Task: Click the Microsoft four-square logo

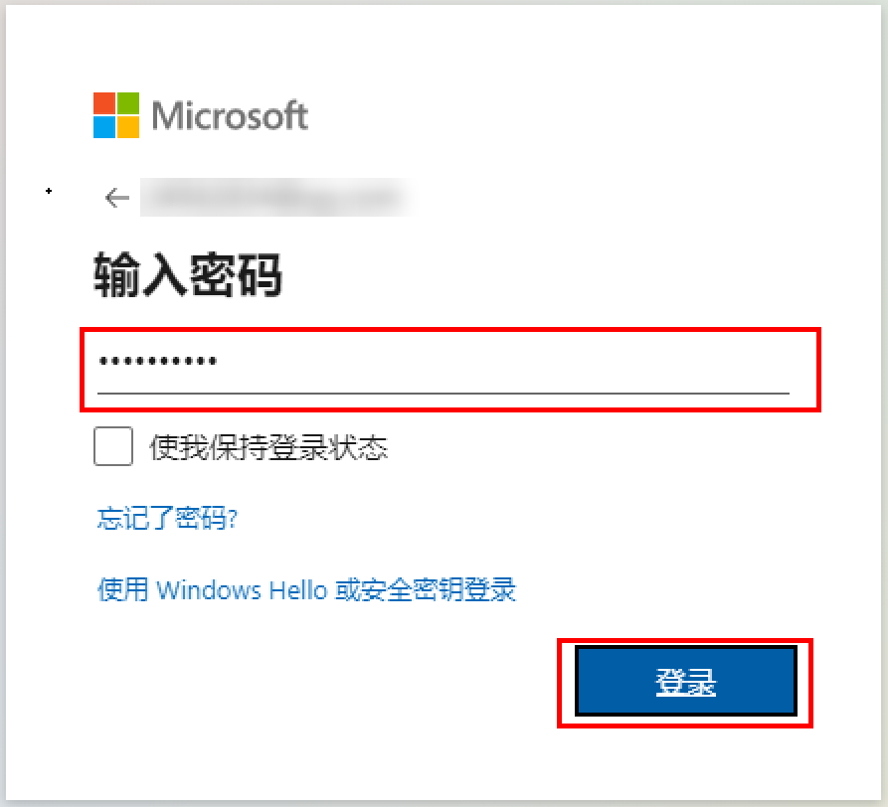Action: (116, 115)
